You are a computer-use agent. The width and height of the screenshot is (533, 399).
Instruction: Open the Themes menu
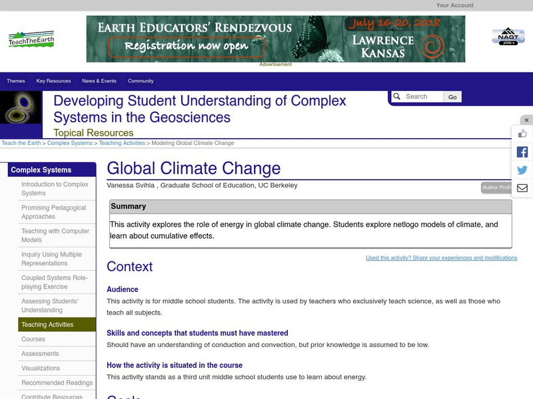(16, 81)
